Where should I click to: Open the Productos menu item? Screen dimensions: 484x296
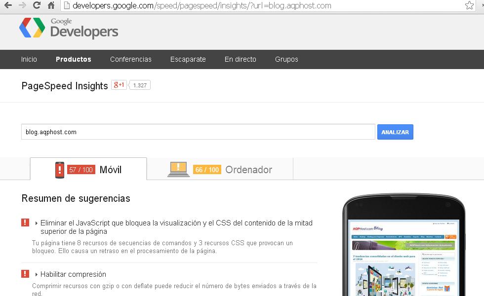click(x=74, y=59)
